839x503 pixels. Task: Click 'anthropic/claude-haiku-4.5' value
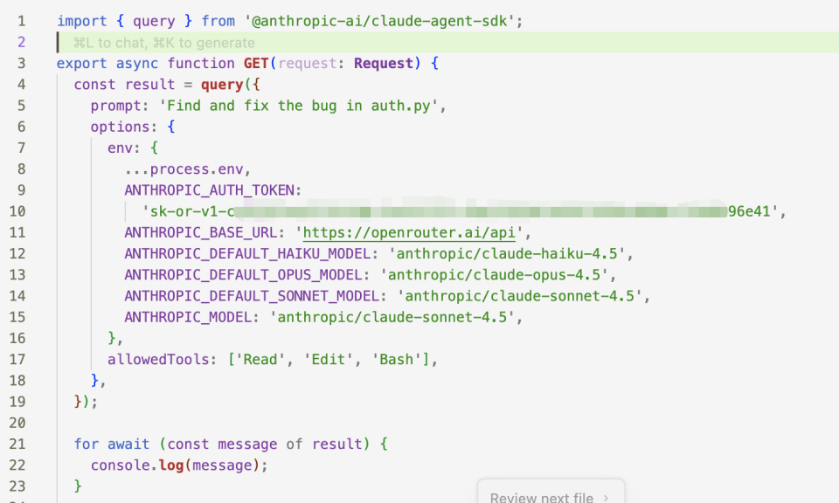point(507,253)
